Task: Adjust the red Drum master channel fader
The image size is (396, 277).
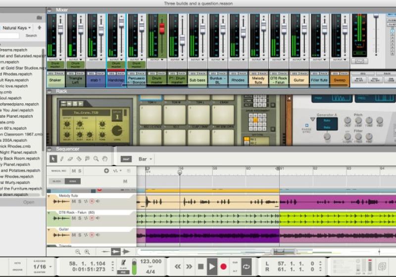Action: [161, 29]
